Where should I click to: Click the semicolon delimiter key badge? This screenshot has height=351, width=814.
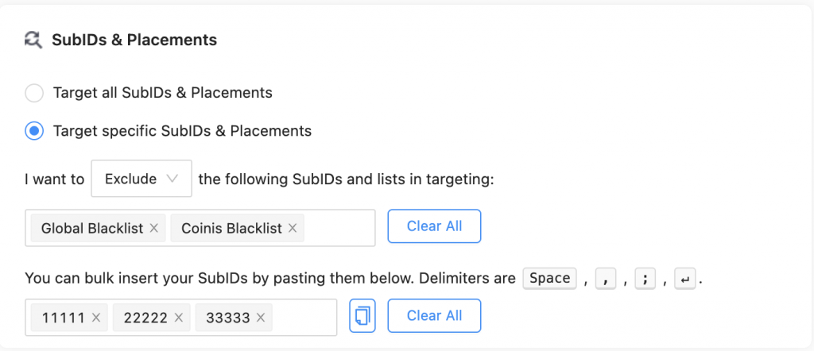point(645,279)
